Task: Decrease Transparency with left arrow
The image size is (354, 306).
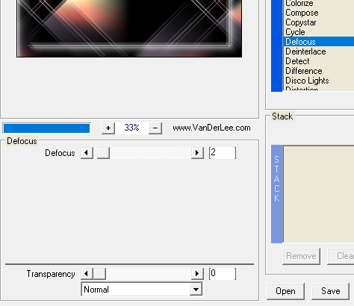Action: pyautogui.click(x=87, y=274)
